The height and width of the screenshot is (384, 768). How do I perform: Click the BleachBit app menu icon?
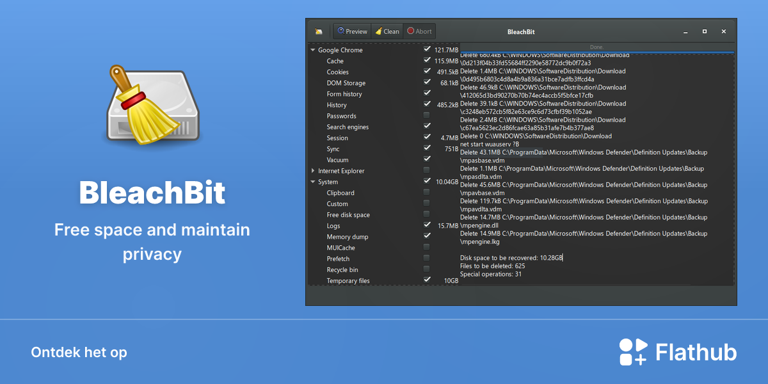coord(319,31)
